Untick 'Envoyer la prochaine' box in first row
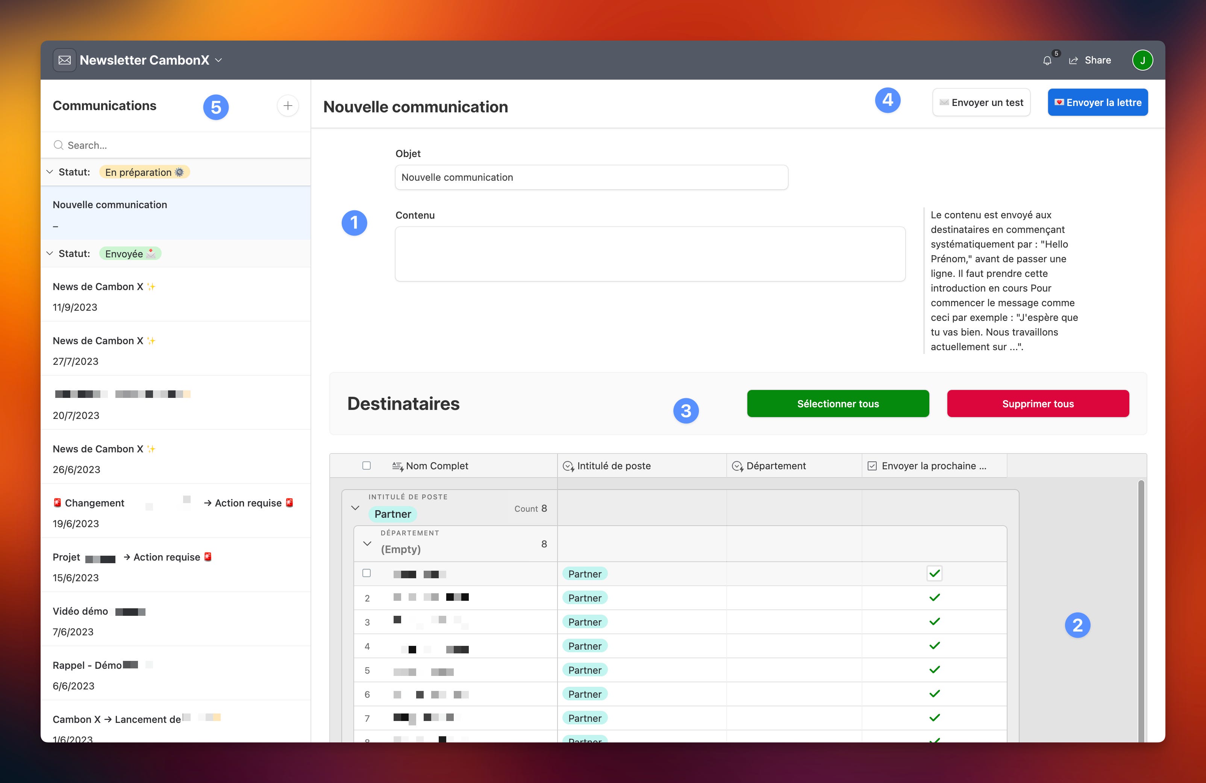The width and height of the screenshot is (1206, 783). [x=935, y=573]
